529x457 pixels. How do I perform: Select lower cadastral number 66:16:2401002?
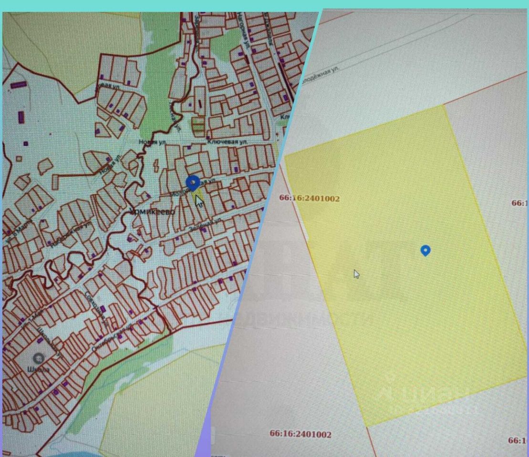300,434
